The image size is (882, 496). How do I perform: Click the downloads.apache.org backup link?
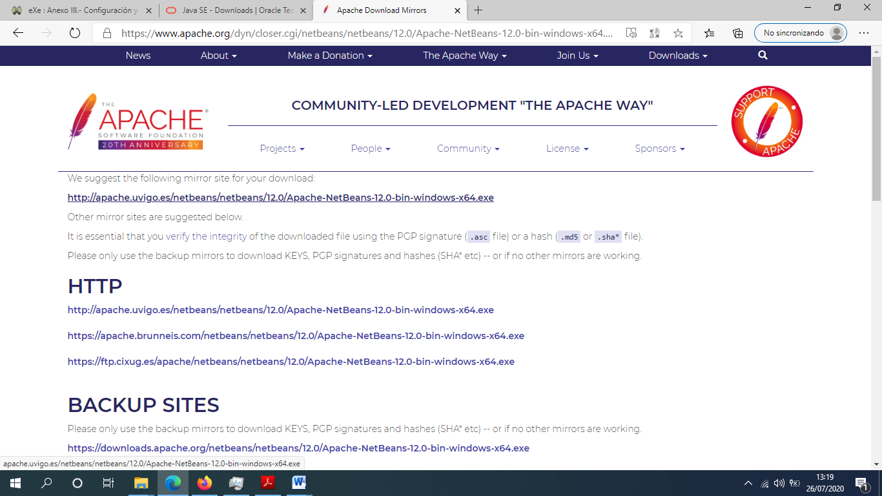(298, 448)
